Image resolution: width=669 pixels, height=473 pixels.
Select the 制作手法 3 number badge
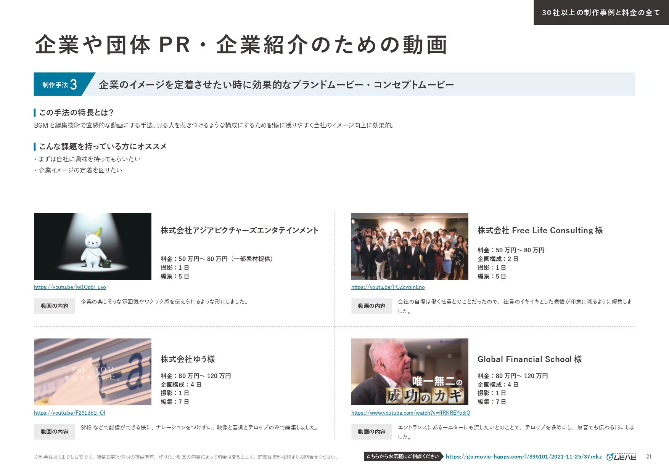coord(60,85)
